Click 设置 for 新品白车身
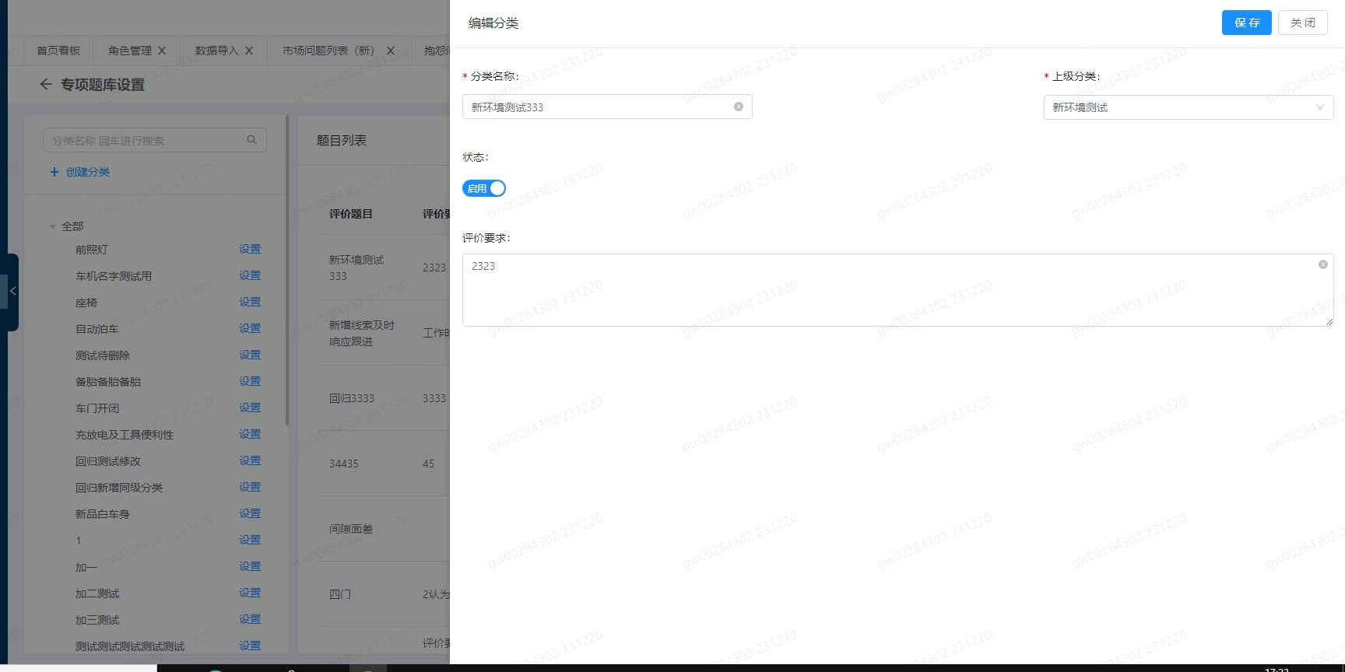The height and width of the screenshot is (672, 1345). pos(250,513)
